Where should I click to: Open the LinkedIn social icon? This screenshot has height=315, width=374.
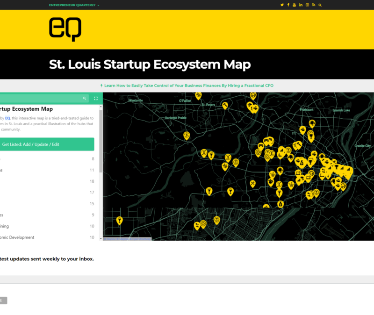point(301,5)
